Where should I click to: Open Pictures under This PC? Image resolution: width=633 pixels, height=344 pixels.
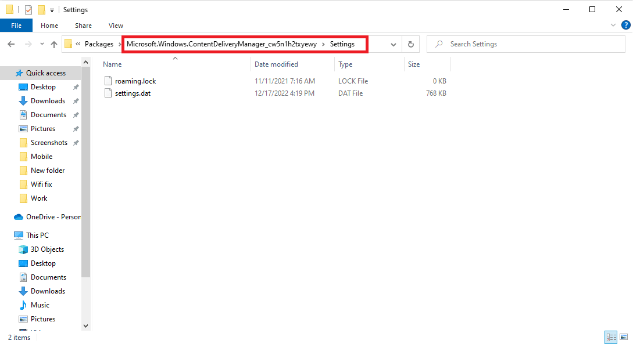point(43,318)
